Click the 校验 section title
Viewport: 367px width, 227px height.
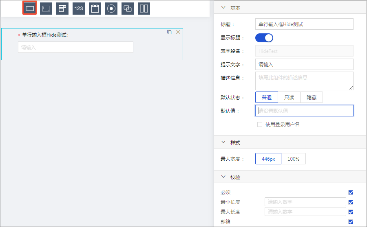(x=235, y=177)
